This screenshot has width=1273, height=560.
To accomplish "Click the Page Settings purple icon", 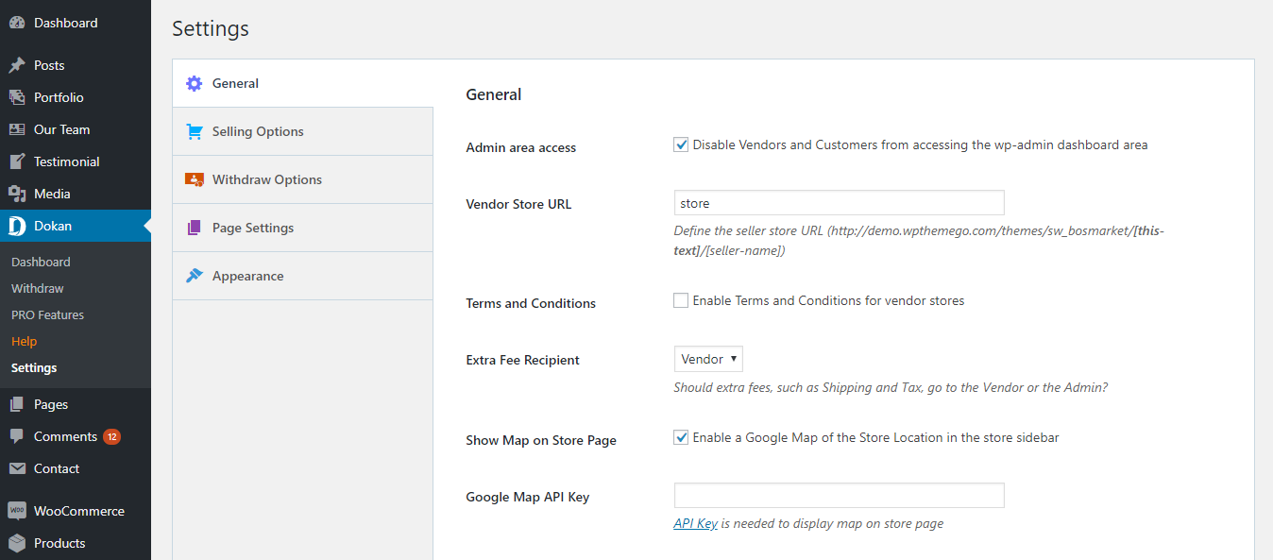I will 194,228.
